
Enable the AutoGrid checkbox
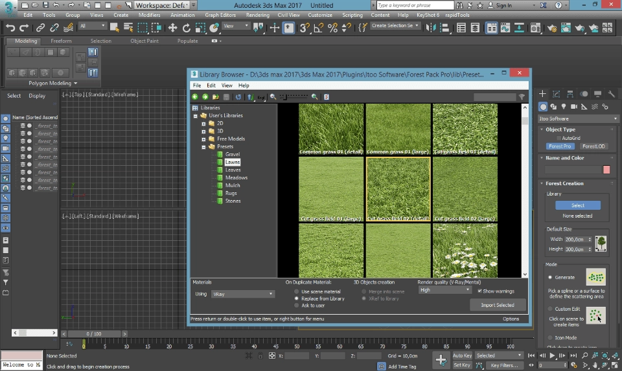[x=559, y=138]
